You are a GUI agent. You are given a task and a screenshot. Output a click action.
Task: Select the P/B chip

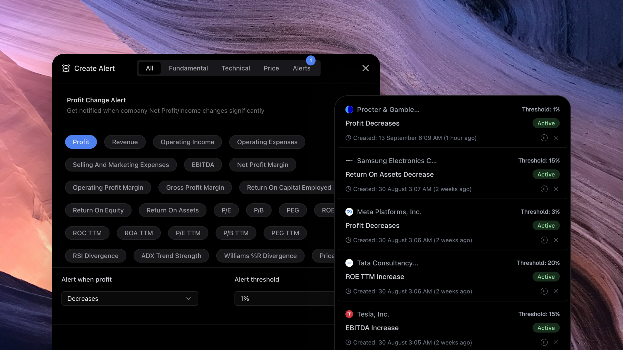[x=259, y=210]
